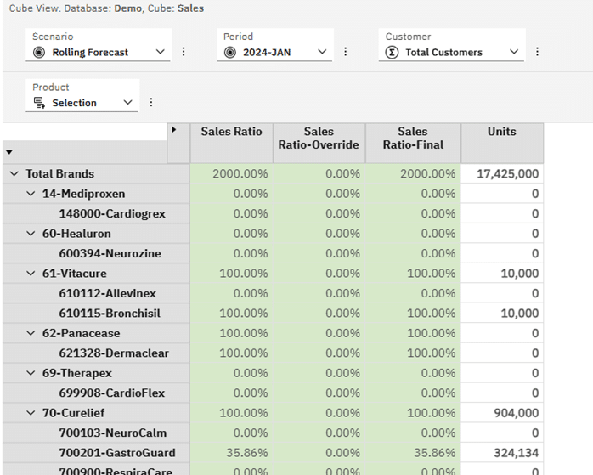Collapse the 61-Vitacure group

pos(31,273)
